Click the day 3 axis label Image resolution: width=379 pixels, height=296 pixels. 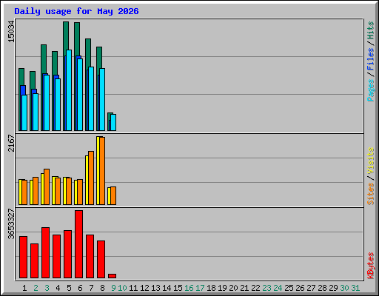point(47,288)
